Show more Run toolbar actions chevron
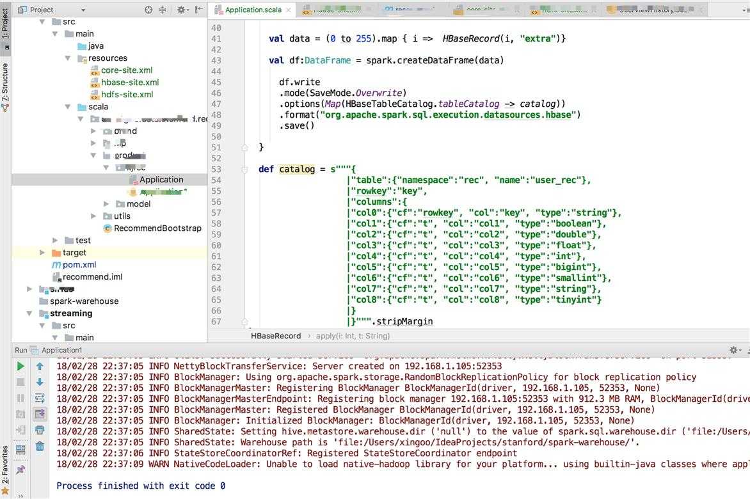Viewport: 750px width, 499px height. tap(20, 496)
